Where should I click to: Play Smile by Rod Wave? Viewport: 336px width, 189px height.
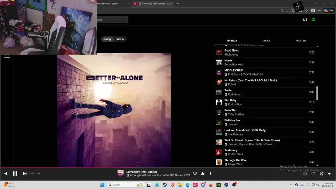click(265, 92)
